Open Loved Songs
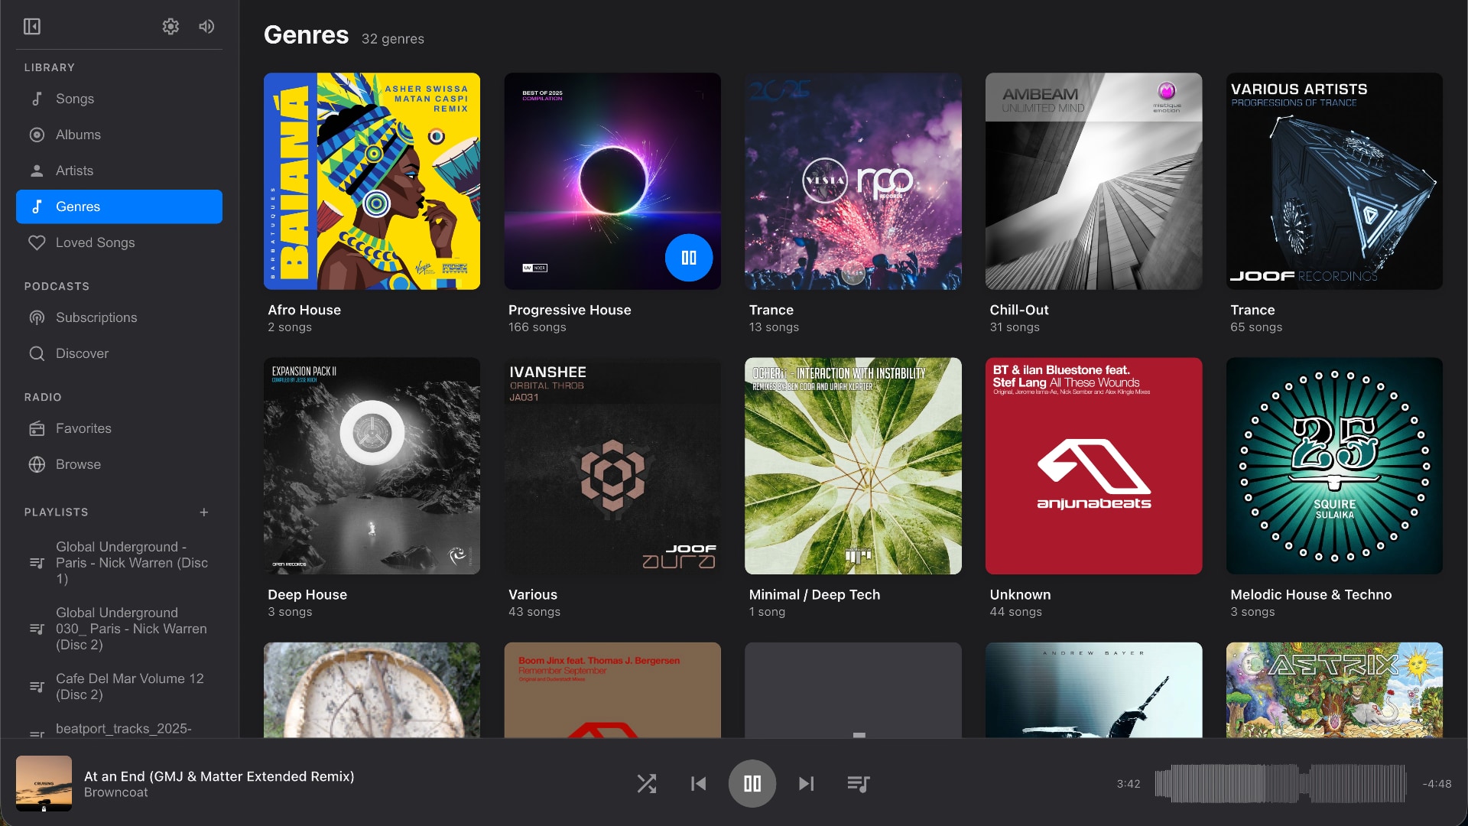 pyautogui.click(x=119, y=242)
